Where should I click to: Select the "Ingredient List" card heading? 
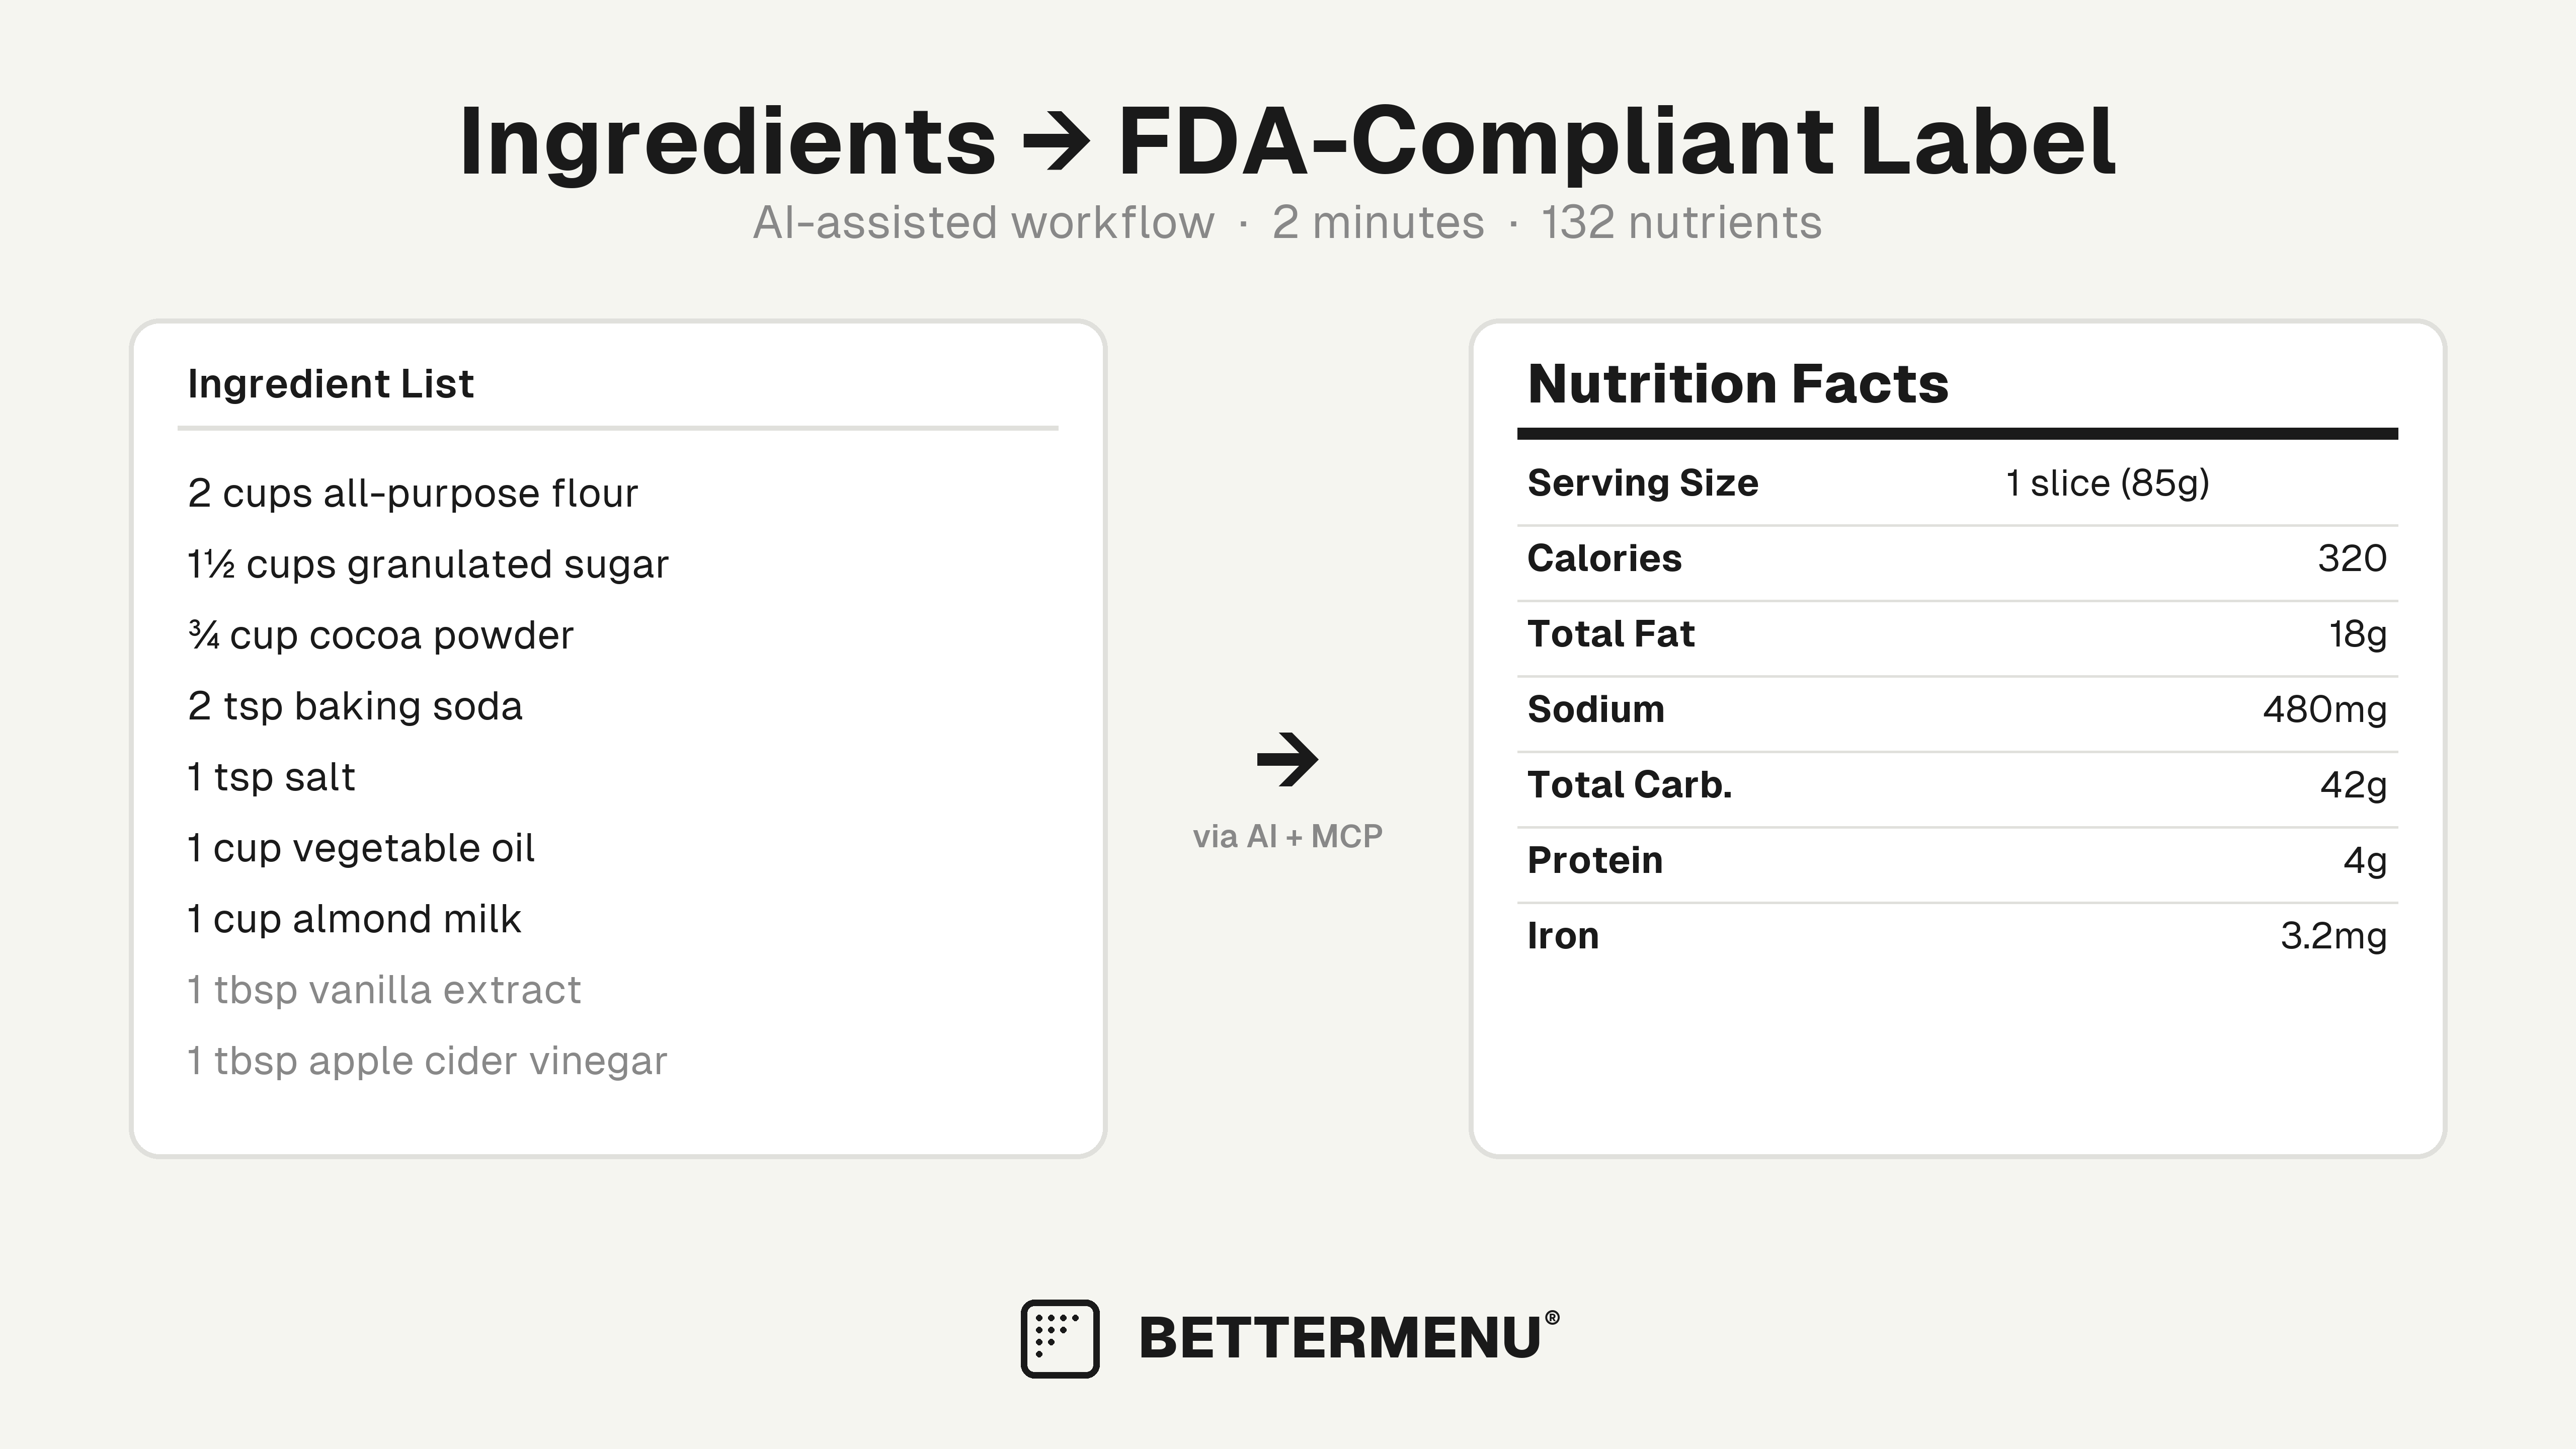[330, 384]
